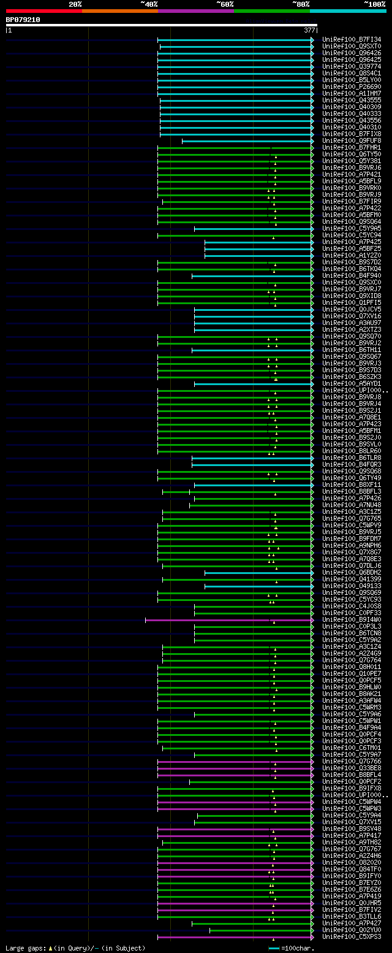392x953 pixels.
Task: Click label UniRef100_A2XTZ3
Action: (x=352, y=330)
